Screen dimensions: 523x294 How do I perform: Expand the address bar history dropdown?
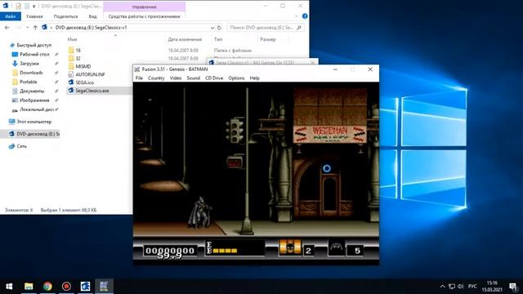212,28
